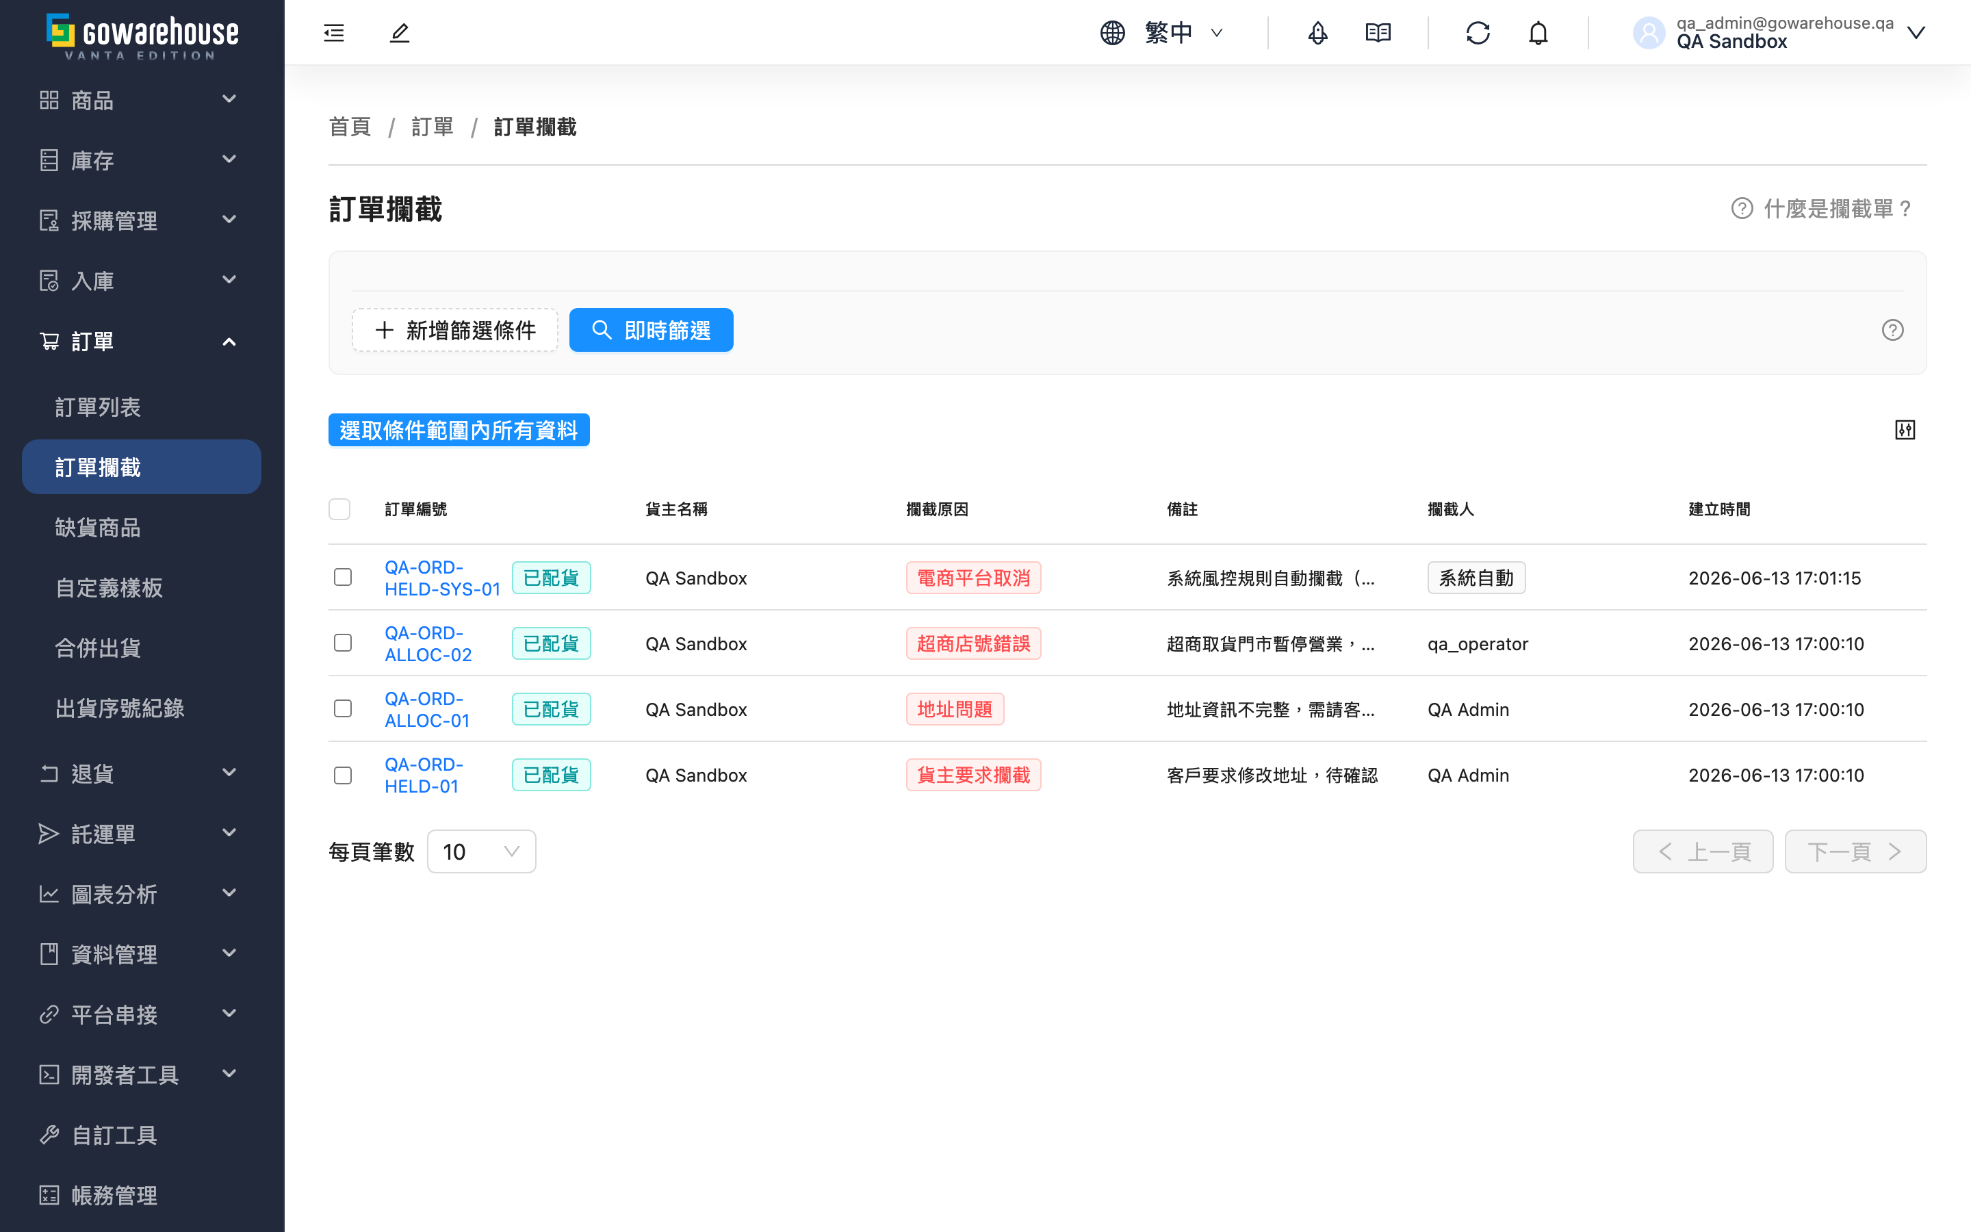Collapse the sidebar menu toggle icon
The height and width of the screenshot is (1232, 1971).
click(334, 33)
